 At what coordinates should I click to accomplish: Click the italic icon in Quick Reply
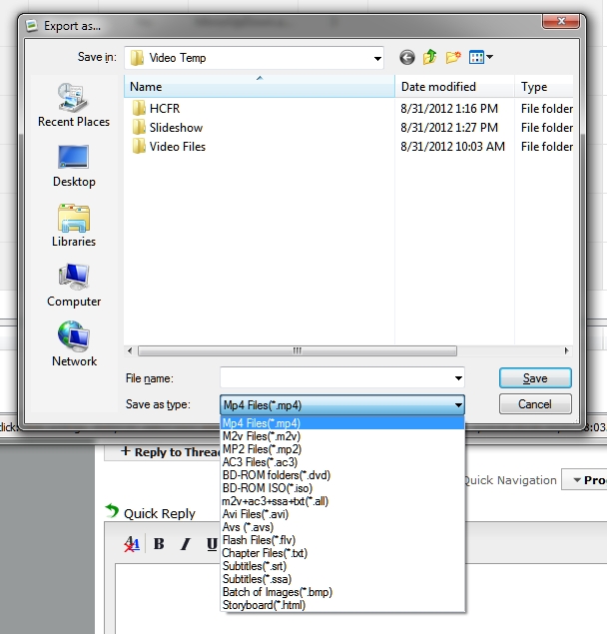pyautogui.click(x=186, y=544)
